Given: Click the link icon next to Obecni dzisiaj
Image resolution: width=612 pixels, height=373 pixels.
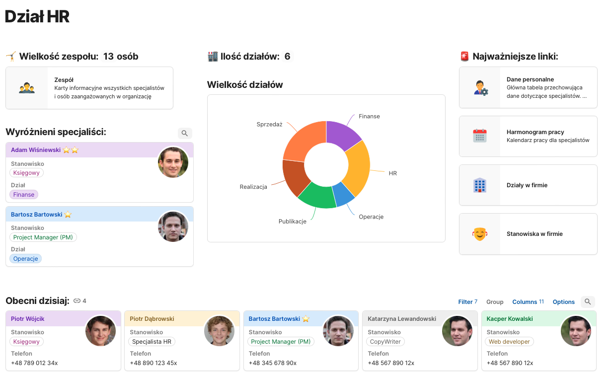Looking at the screenshot, I should 77,301.
